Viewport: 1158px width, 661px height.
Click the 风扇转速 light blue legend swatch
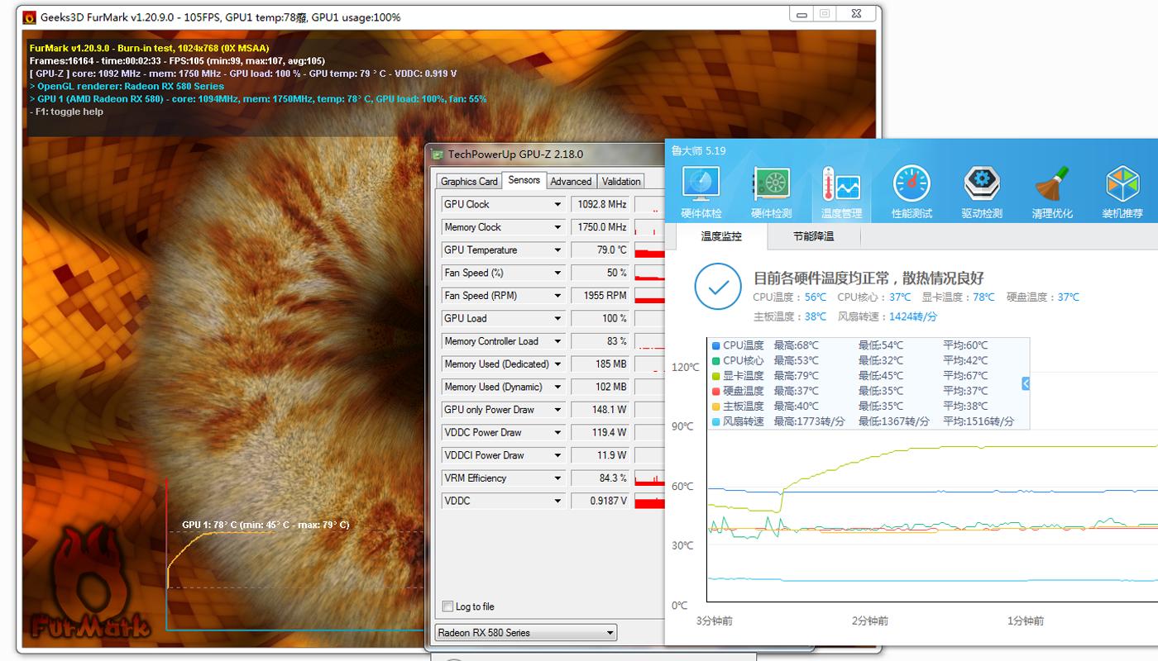click(x=716, y=421)
